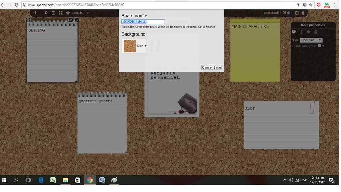This screenshot has width=341, height=192.
Task: Click the home icon in Spaaze top bar
Action: pyautogui.click(x=303, y=13)
